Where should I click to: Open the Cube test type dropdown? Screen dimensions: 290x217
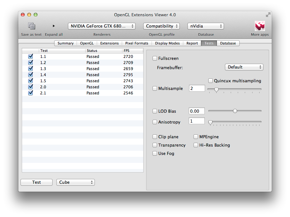pos(76,182)
